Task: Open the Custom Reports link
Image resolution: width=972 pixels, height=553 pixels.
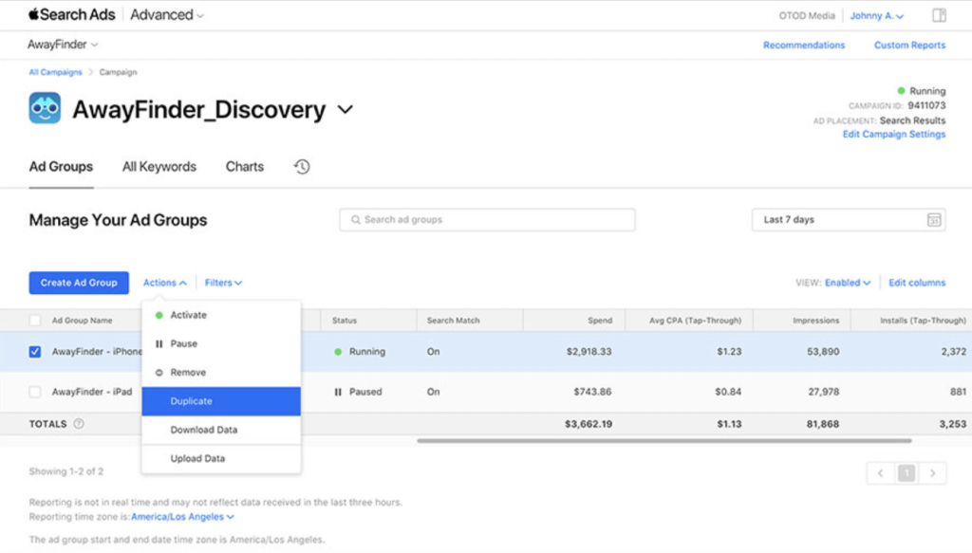Action: point(909,46)
